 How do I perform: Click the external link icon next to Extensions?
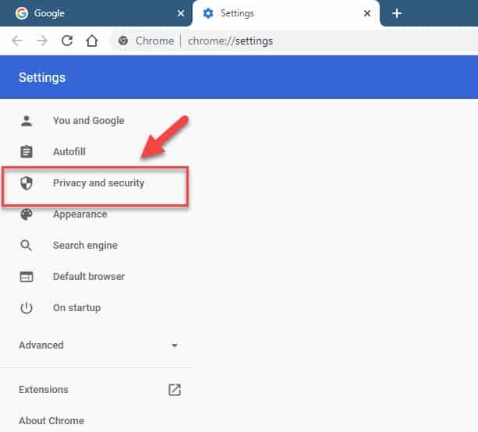pos(175,390)
